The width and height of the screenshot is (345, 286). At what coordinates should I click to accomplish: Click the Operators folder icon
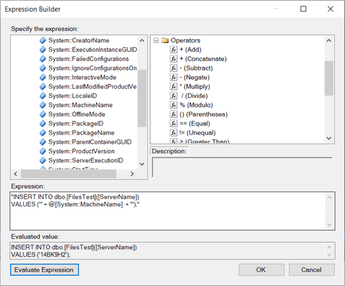coord(165,40)
